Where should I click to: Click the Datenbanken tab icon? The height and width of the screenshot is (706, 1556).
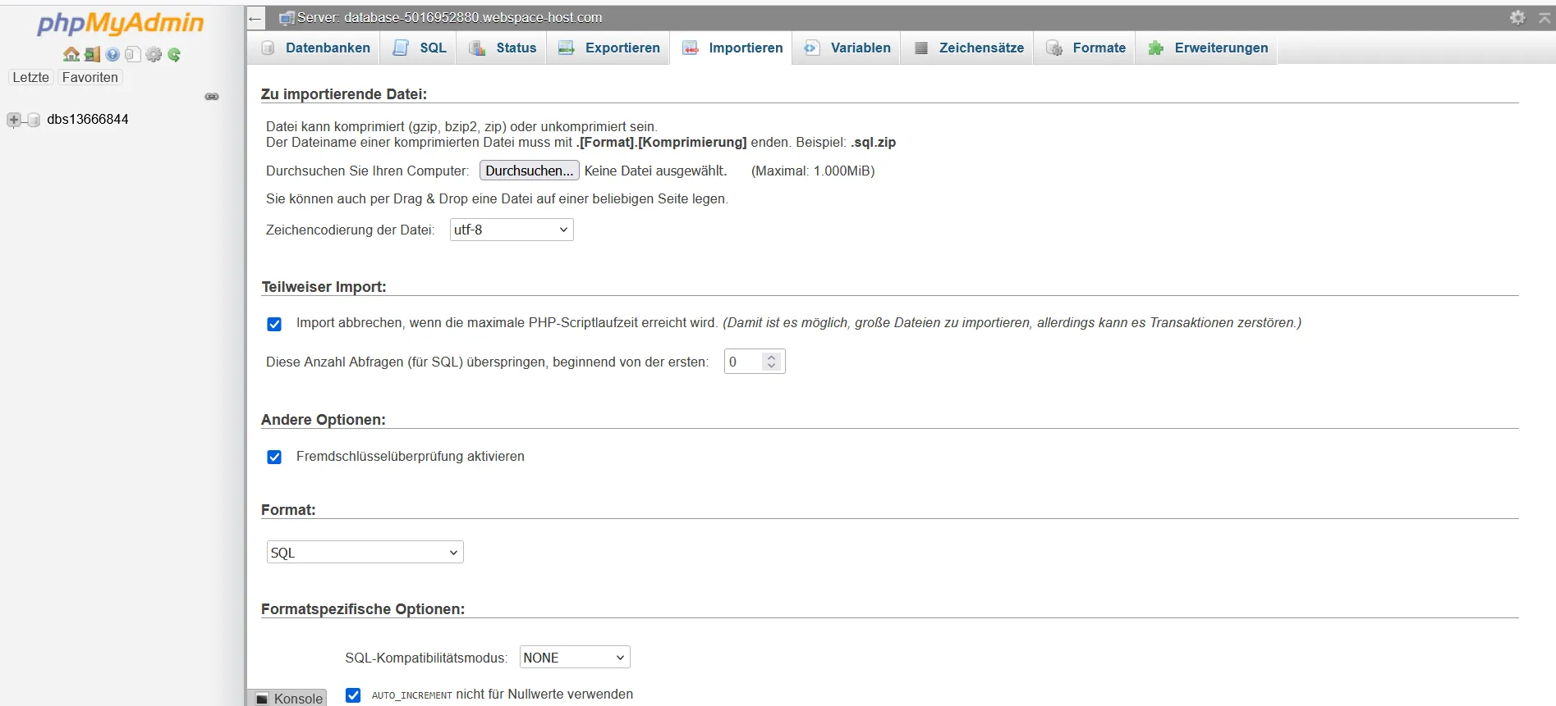pyautogui.click(x=268, y=48)
